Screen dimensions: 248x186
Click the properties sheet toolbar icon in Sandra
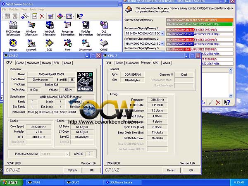35,16
